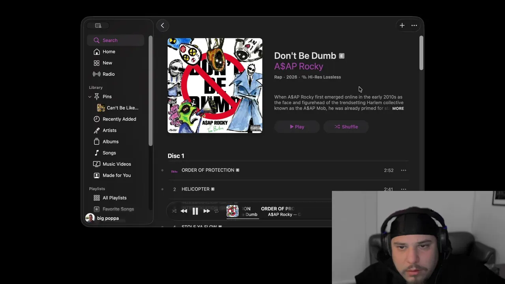This screenshot has width=505, height=284.
Task: Open All Playlists
Action: (116, 198)
